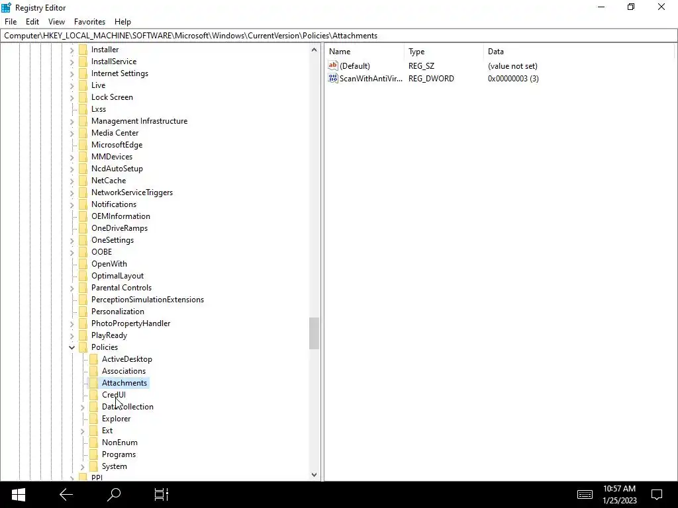Open the View menu

pyautogui.click(x=57, y=22)
